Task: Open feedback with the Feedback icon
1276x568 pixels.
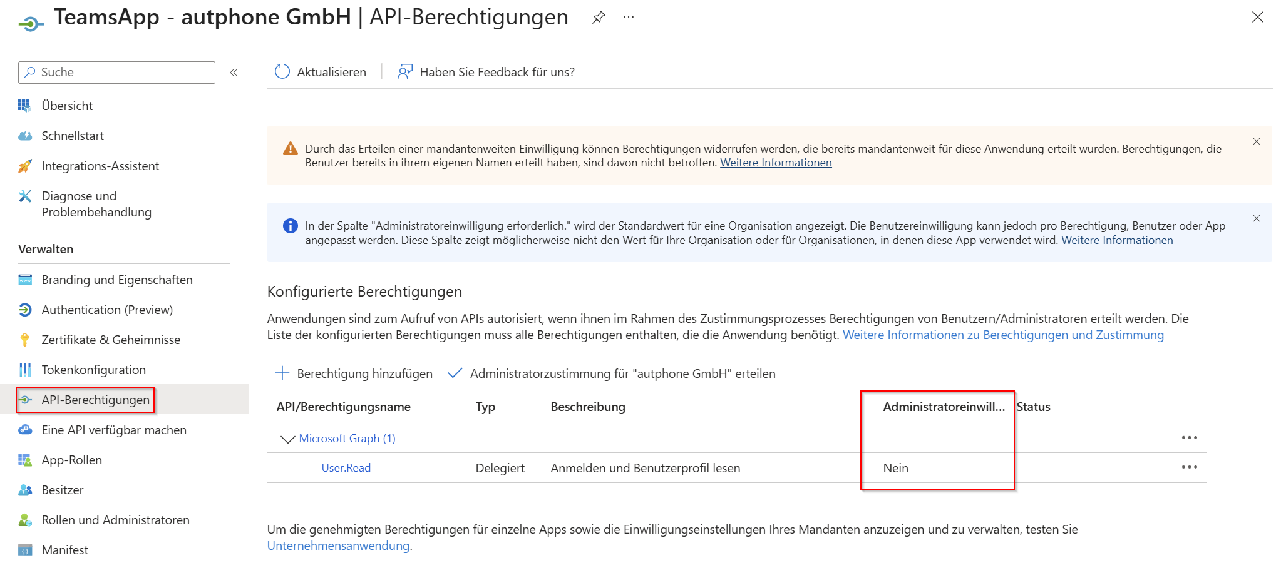Action: coord(404,71)
